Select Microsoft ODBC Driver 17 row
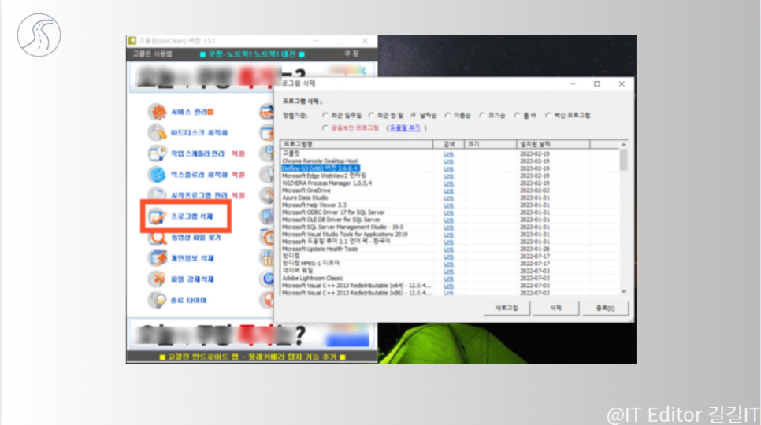This screenshot has width=761, height=425. (450, 213)
